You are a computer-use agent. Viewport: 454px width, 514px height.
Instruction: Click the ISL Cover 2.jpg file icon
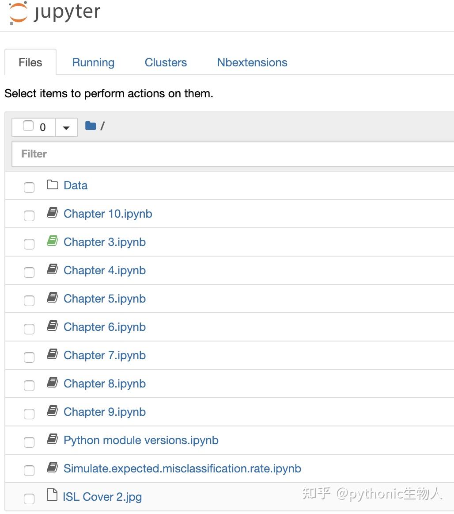[52, 496]
